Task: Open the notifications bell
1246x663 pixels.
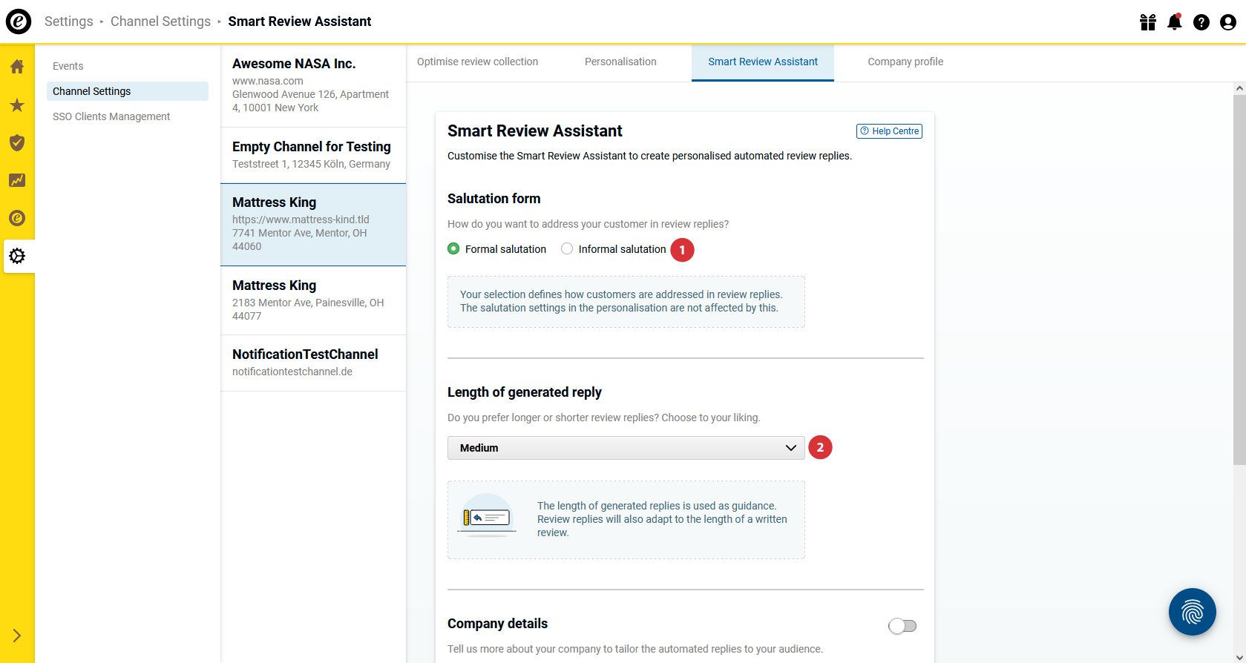Action: coord(1175,22)
